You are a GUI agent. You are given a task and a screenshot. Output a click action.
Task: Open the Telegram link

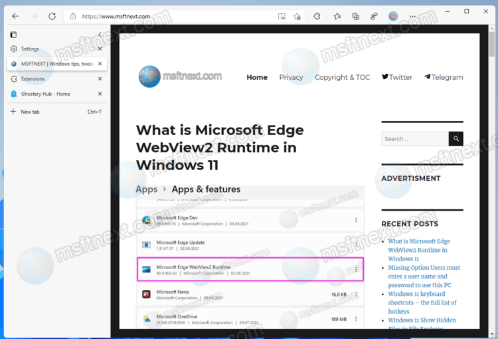click(x=444, y=77)
